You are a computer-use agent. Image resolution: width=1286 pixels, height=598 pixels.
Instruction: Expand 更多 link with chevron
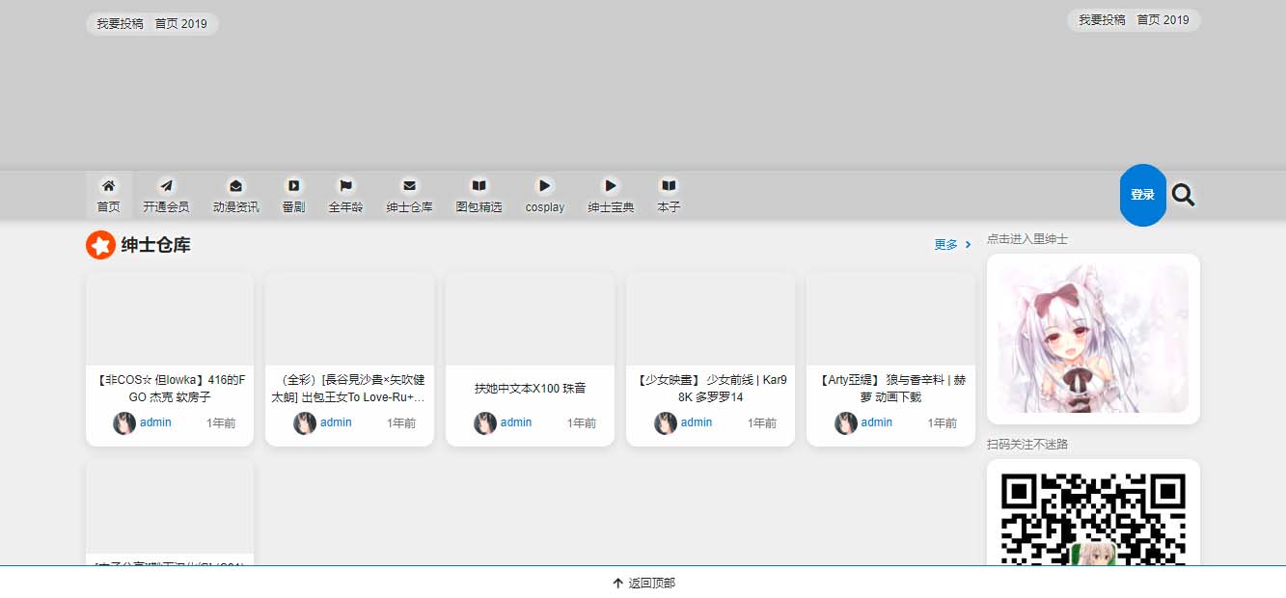coord(952,245)
